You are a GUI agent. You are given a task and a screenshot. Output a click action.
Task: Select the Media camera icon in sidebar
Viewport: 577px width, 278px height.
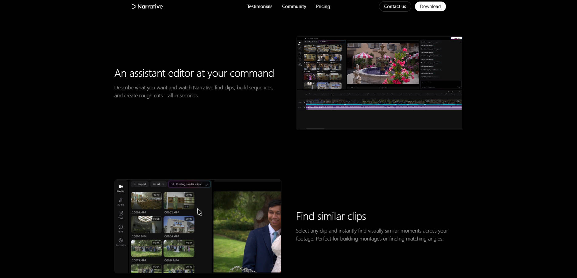tap(121, 187)
